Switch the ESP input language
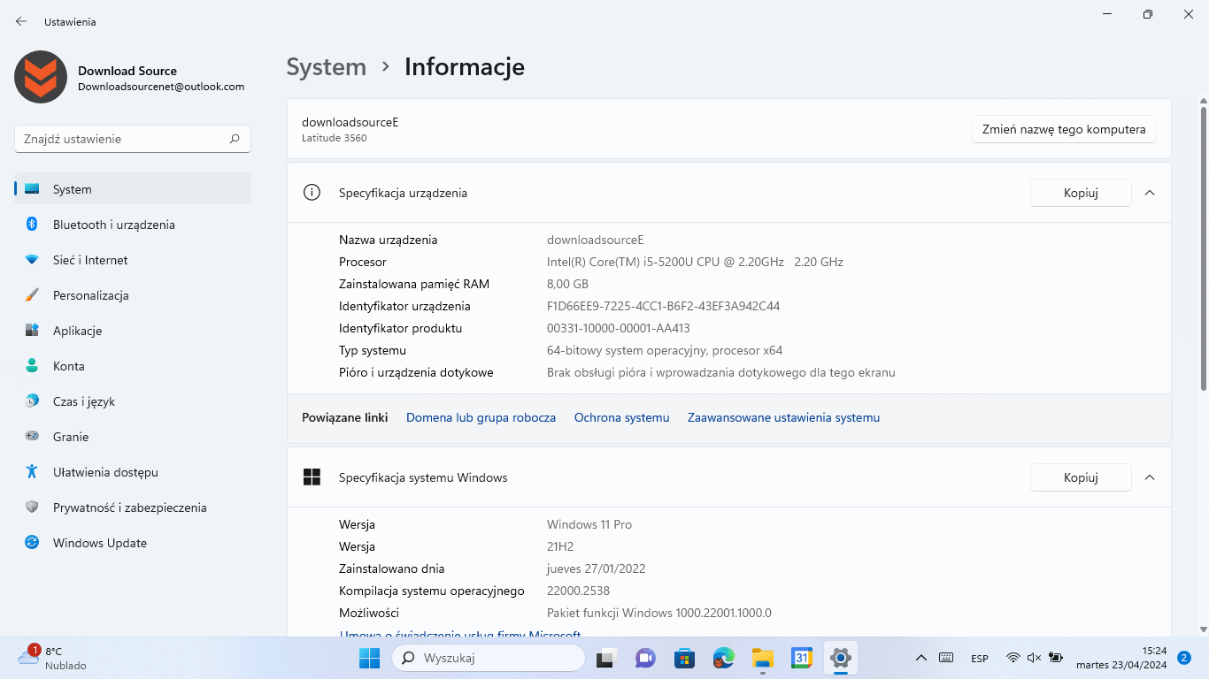The width and height of the screenshot is (1209, 679). pos(980,659)
